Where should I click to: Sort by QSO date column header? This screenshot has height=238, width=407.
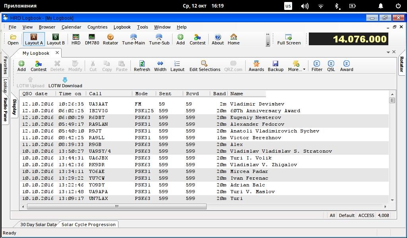tap(38, 94)
